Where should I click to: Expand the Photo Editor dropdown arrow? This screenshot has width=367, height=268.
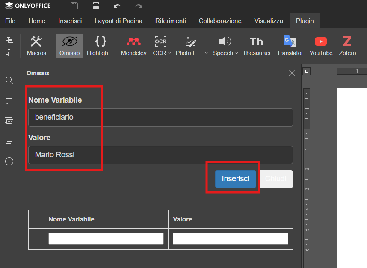point(207,53)
